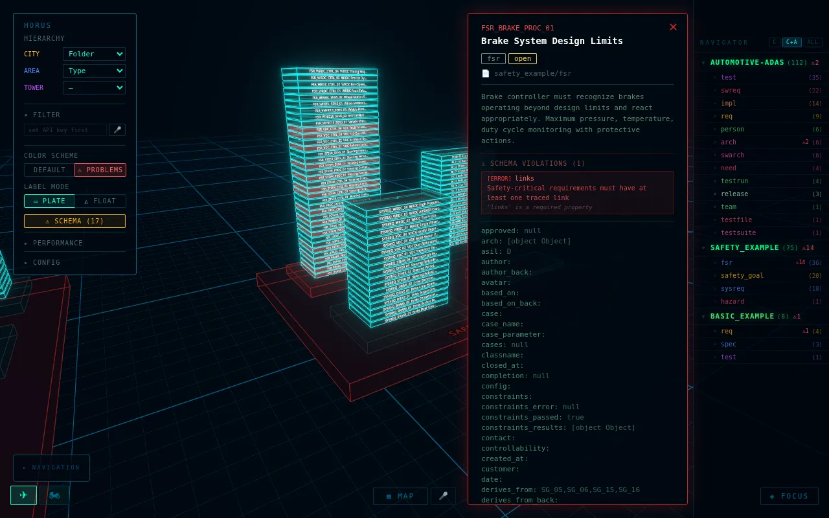Click the warning badge on the fsr row
This screenshot has height=518, width=829.
click(x=801, y=262)
